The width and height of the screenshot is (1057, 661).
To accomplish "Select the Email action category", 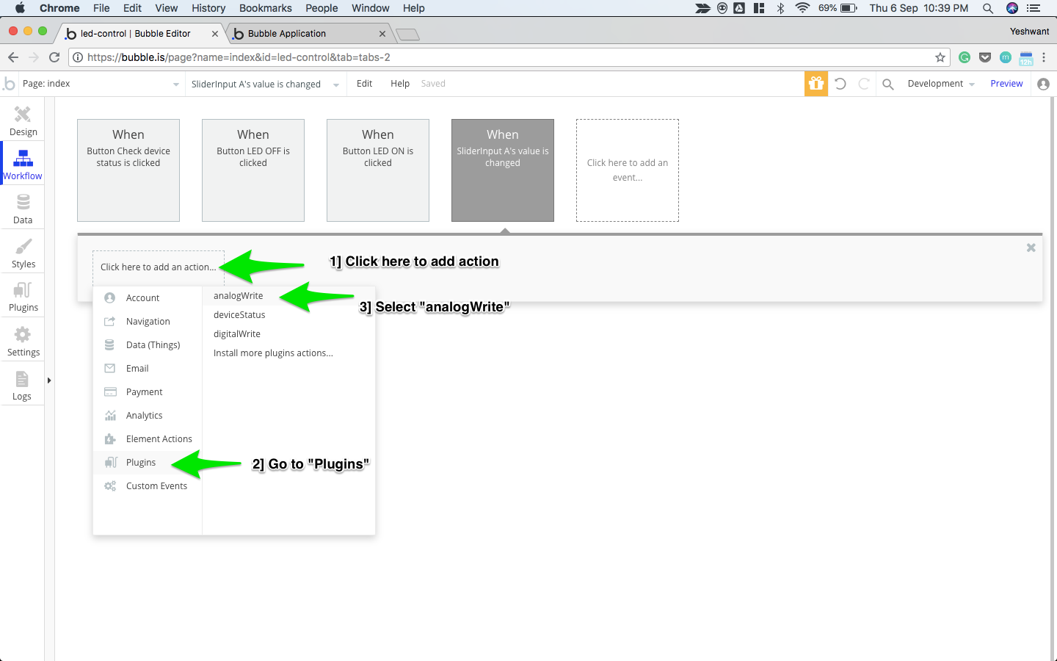I will [148, 369].
